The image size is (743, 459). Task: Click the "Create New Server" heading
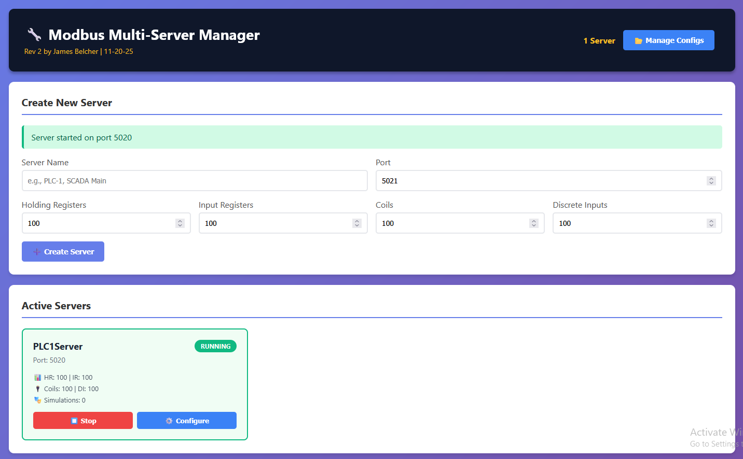67,103
